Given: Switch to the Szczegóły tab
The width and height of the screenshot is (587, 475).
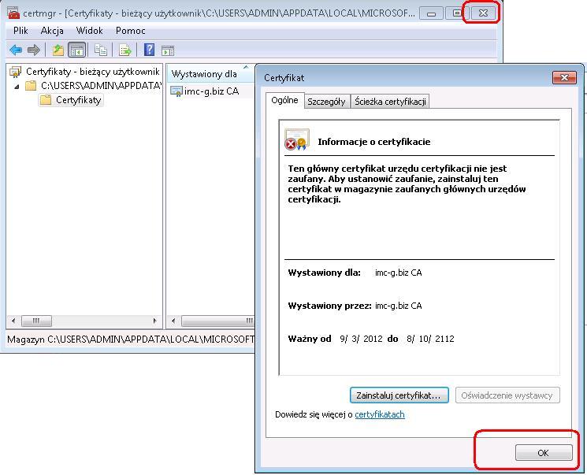Looking at the screenshot, I should tap(326, 102).
